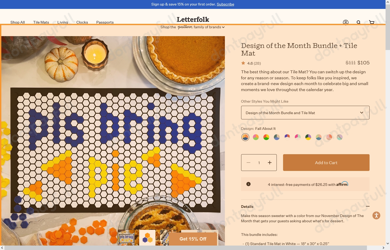Open the account profile icon
390x250 pixels.
click(x=345, y=22)
